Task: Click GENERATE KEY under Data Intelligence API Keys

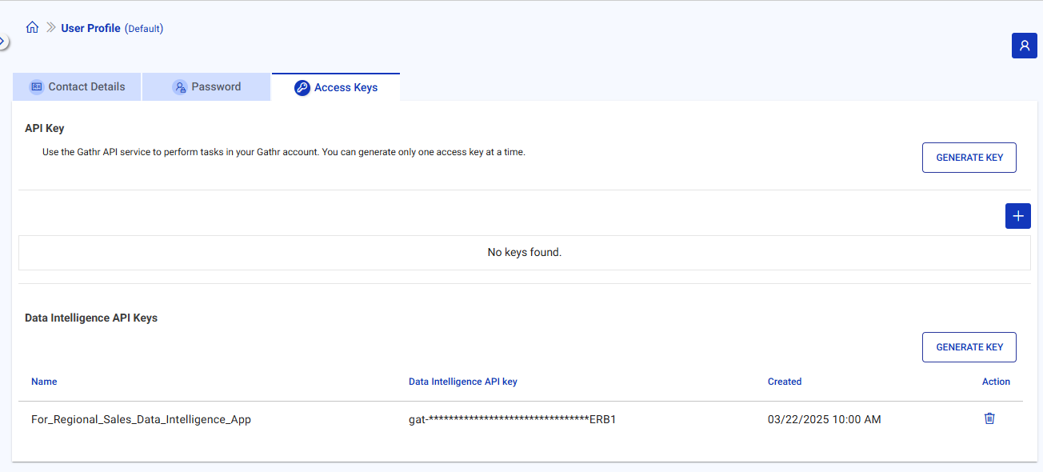Action: click(x=969, y=346)
